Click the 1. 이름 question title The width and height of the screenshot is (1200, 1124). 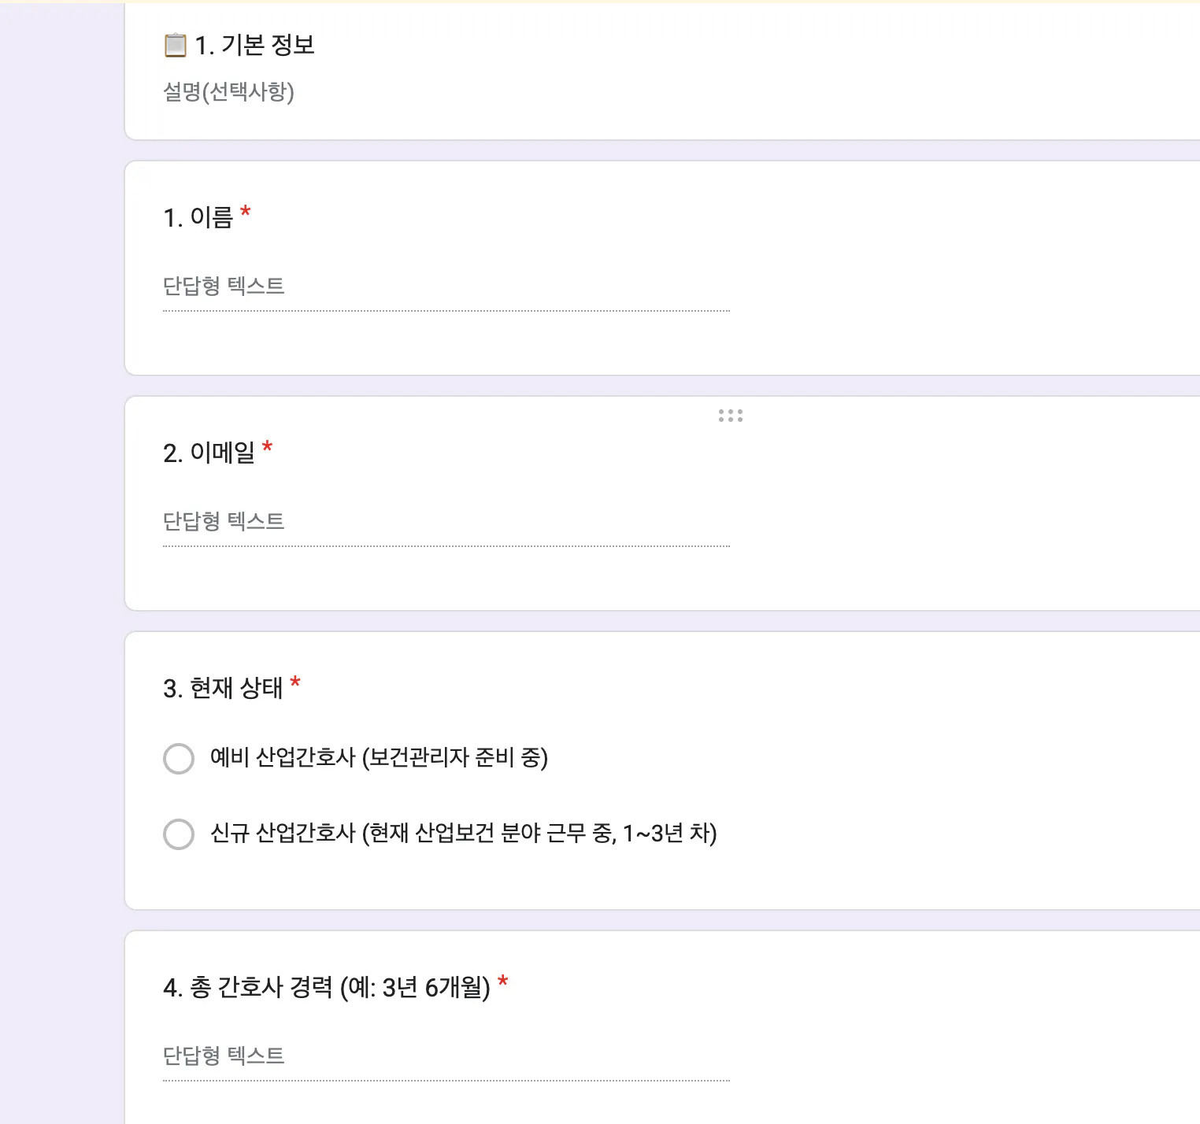pyautogui.click(x=198, y=217)
